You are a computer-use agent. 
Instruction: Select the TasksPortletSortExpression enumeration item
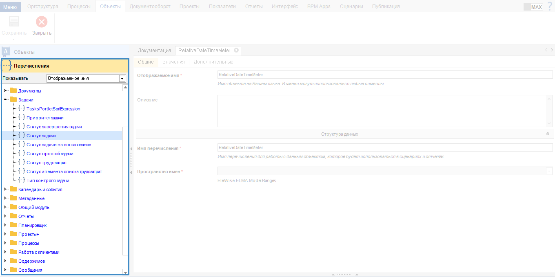53,109
